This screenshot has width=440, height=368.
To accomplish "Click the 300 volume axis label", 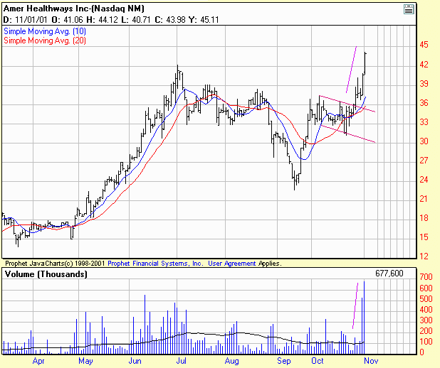I will click(426, 320).
